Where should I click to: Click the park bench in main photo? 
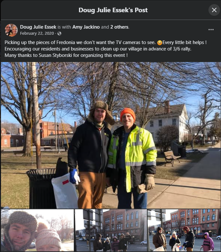tap(172, 158)
